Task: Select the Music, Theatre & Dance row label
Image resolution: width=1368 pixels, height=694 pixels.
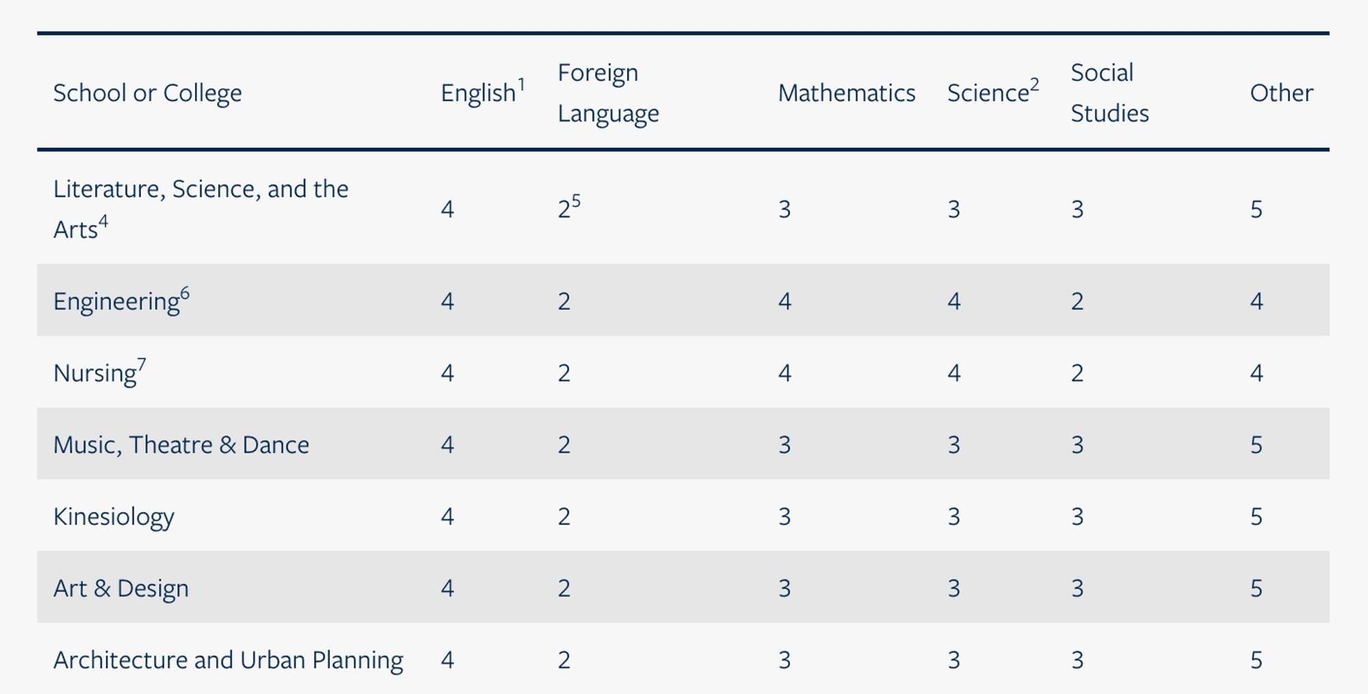Action: point(181,445)
